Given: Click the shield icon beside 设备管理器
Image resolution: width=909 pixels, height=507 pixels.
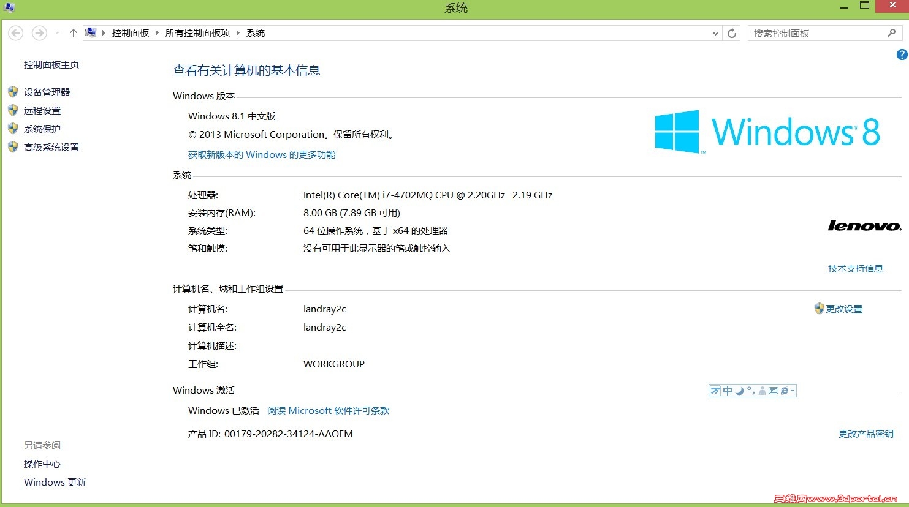Looking at the screenshot, I should [13, 92].
